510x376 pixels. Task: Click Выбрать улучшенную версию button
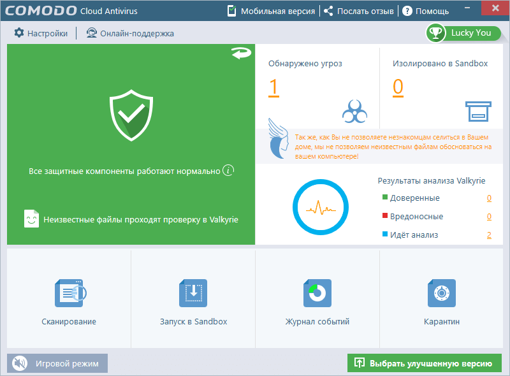click(425, 363)
